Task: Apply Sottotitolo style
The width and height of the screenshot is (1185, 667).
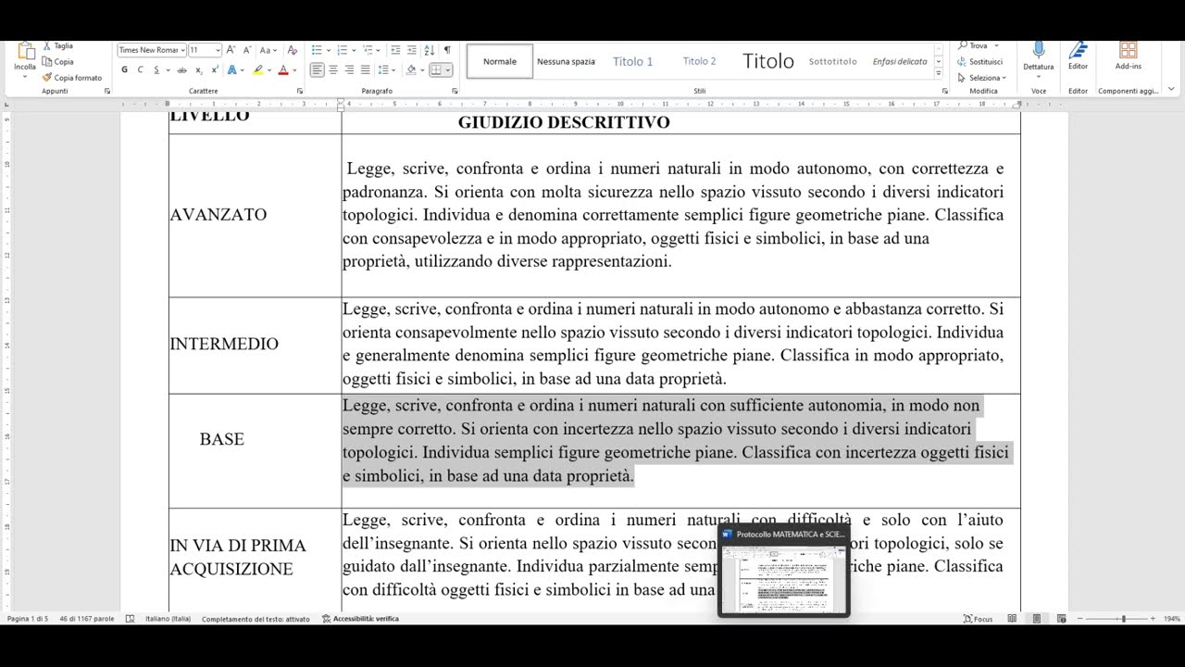Action: click(832, 61)
